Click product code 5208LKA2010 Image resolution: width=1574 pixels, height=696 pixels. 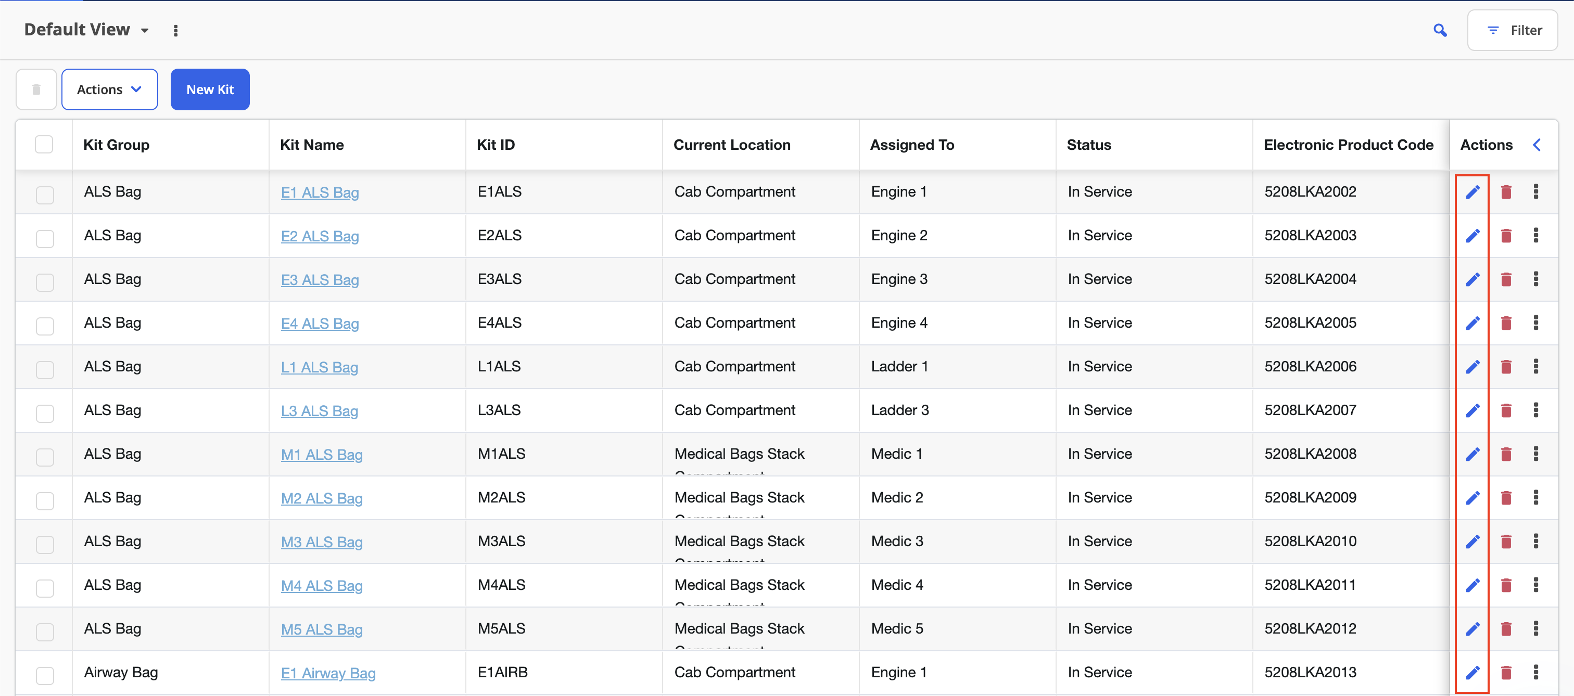[1310, 541]
